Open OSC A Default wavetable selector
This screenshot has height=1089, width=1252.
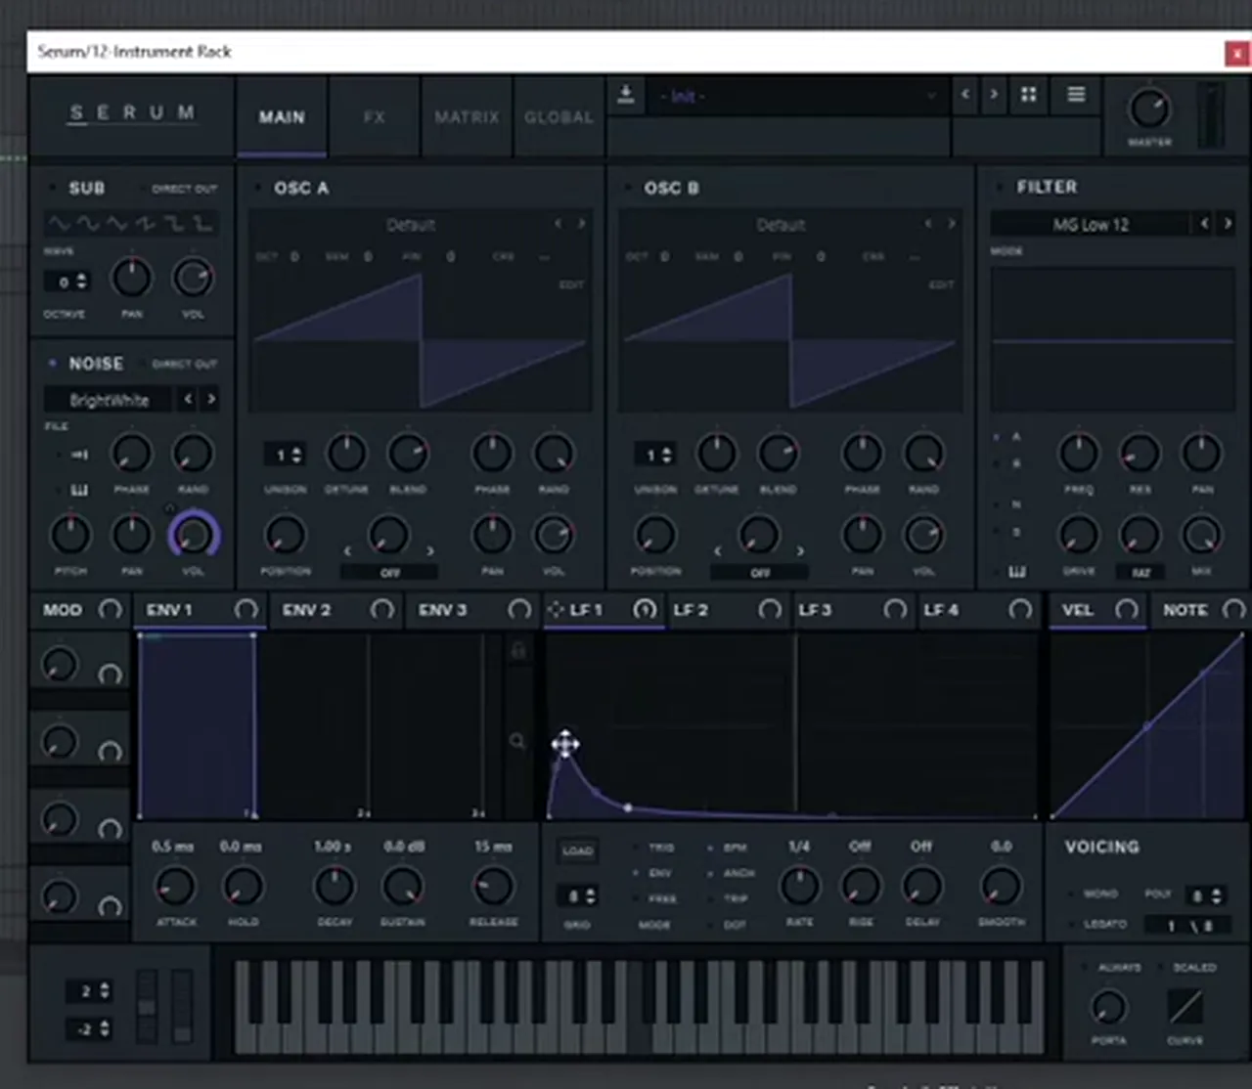click(x=411, y=225)
